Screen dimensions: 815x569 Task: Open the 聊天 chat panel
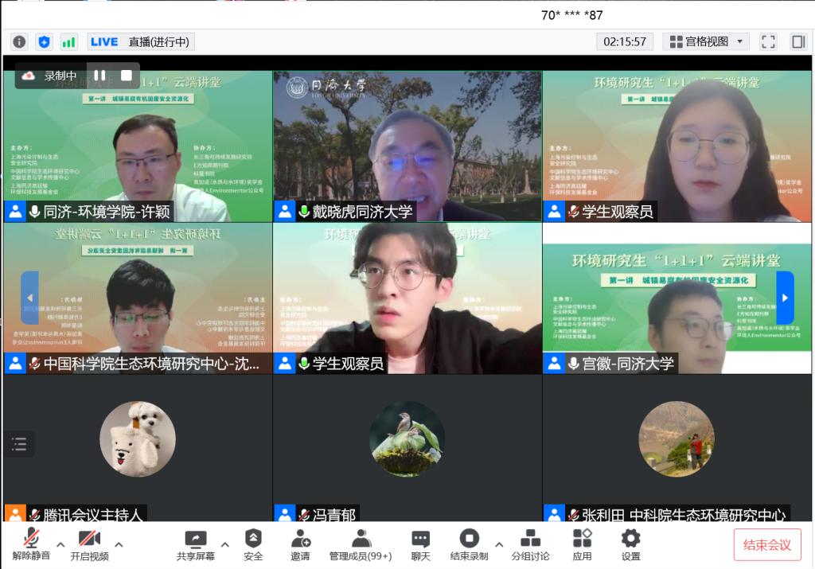[x=421, y=544]
